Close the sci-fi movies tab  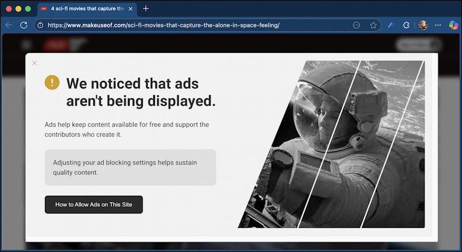click(131, 9)
